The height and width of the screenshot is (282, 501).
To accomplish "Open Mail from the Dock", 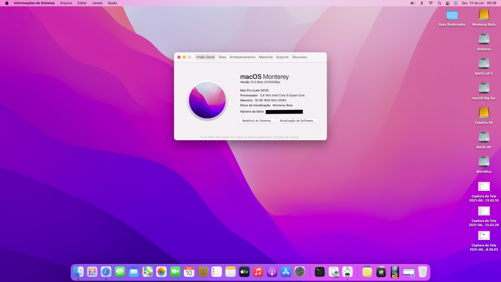I will [134, 272].
